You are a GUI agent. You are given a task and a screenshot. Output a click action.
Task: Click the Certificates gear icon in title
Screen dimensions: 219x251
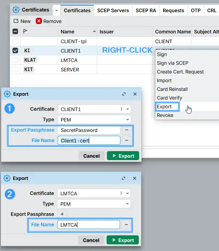(x=16, y=10)
